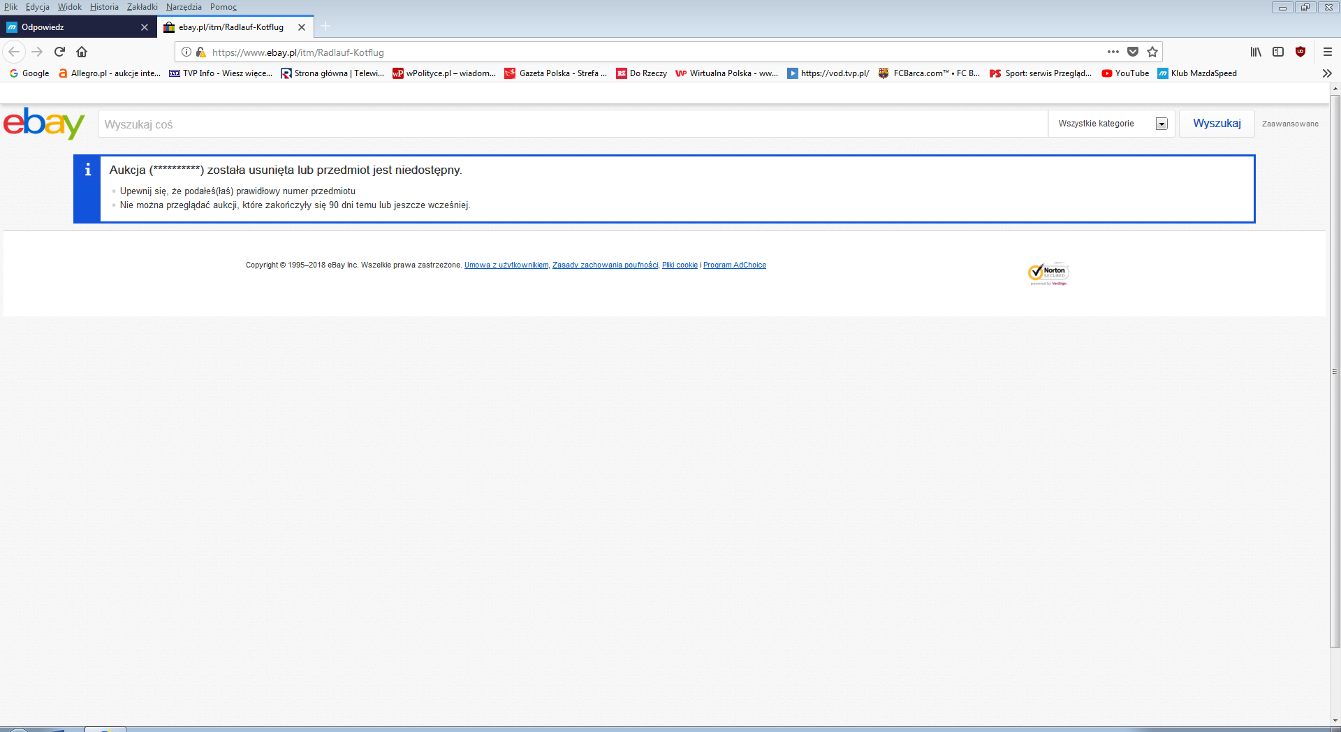Open the hamburger application menu

pos(1327,52)
